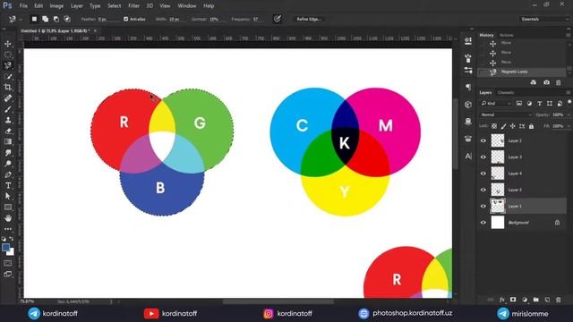Hide Layer 2 using its eye icon
This screenshot has width=573, height=322.
pyautogui.click(x=483, y=140)
